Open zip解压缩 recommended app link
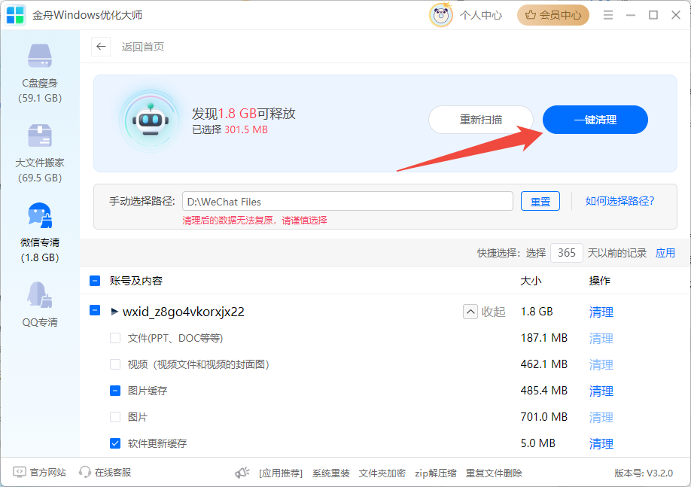This screenshot has height=487, width=691. [435, 473]
